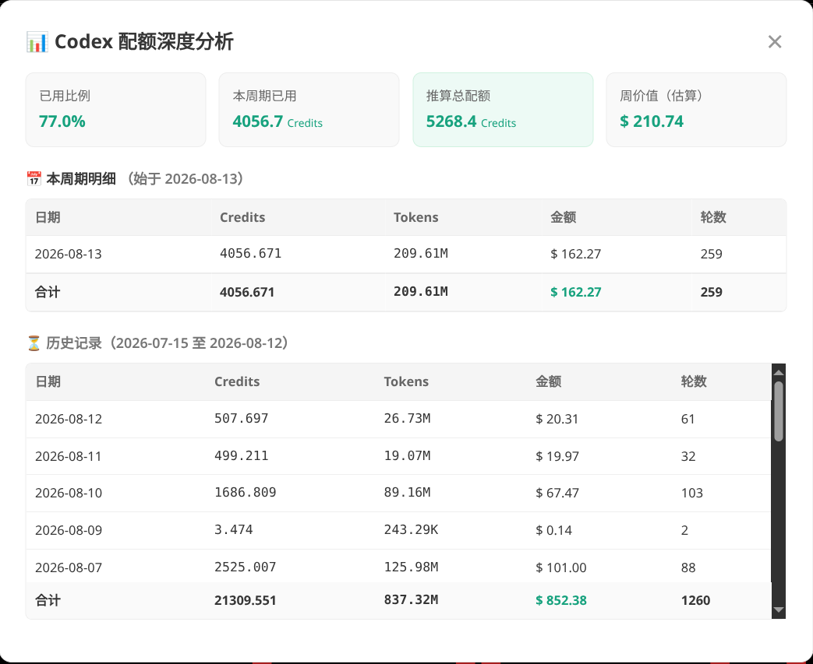Click the 4056.671 credits cell for 2026-08-13

click(x=250, y=254)
